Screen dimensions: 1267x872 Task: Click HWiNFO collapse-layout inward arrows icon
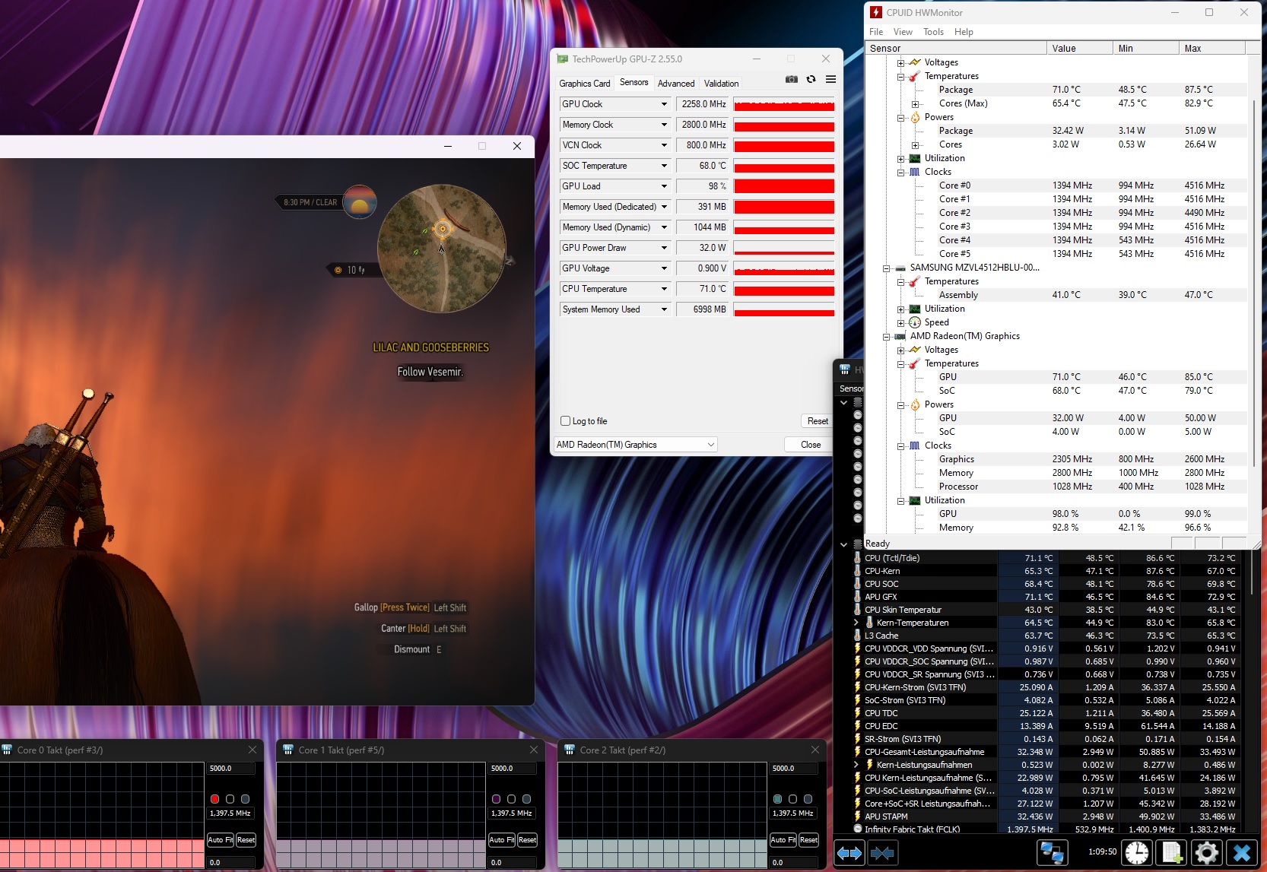pos(882,853)
